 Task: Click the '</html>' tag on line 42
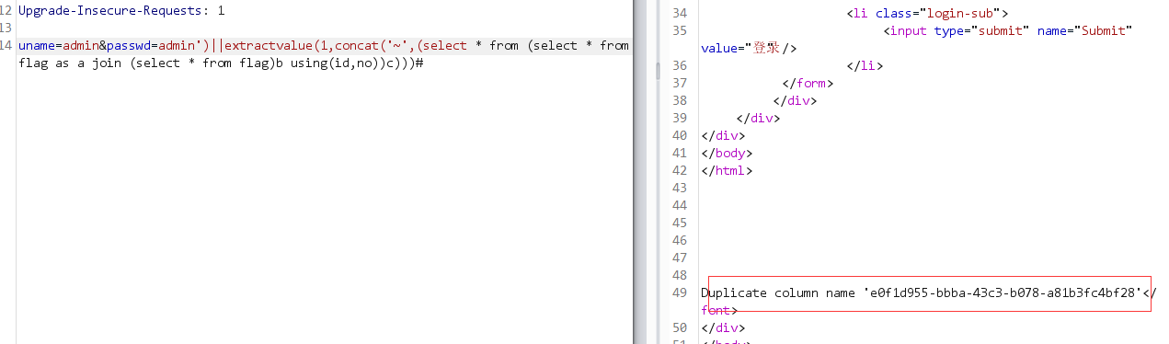click(x=727, y=170)
